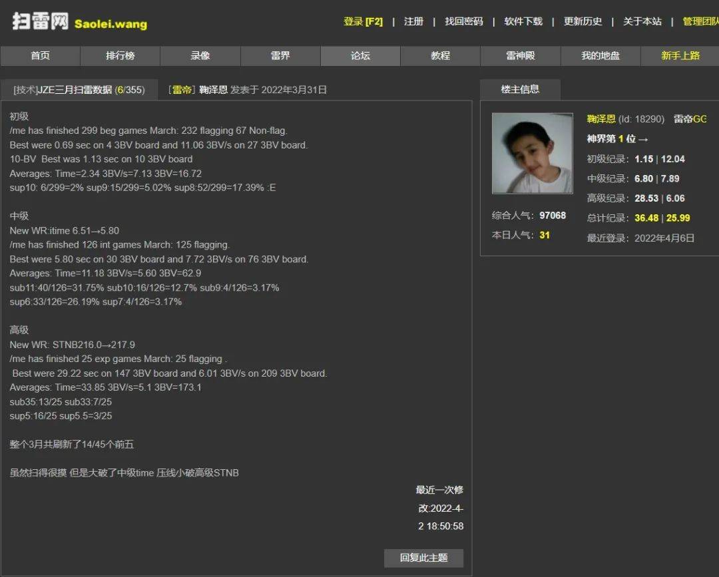Screen dimensions: 719x577
Task: Open the 找回密码 password recovery link
Action: (463, 21)
